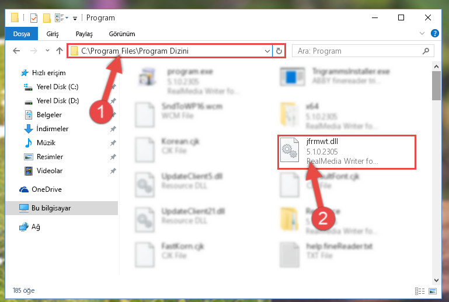Image resolution: width=449 pixels, height=302 pixels.
Task: Unpin İndirmeler from quick access
Action: 113,129
